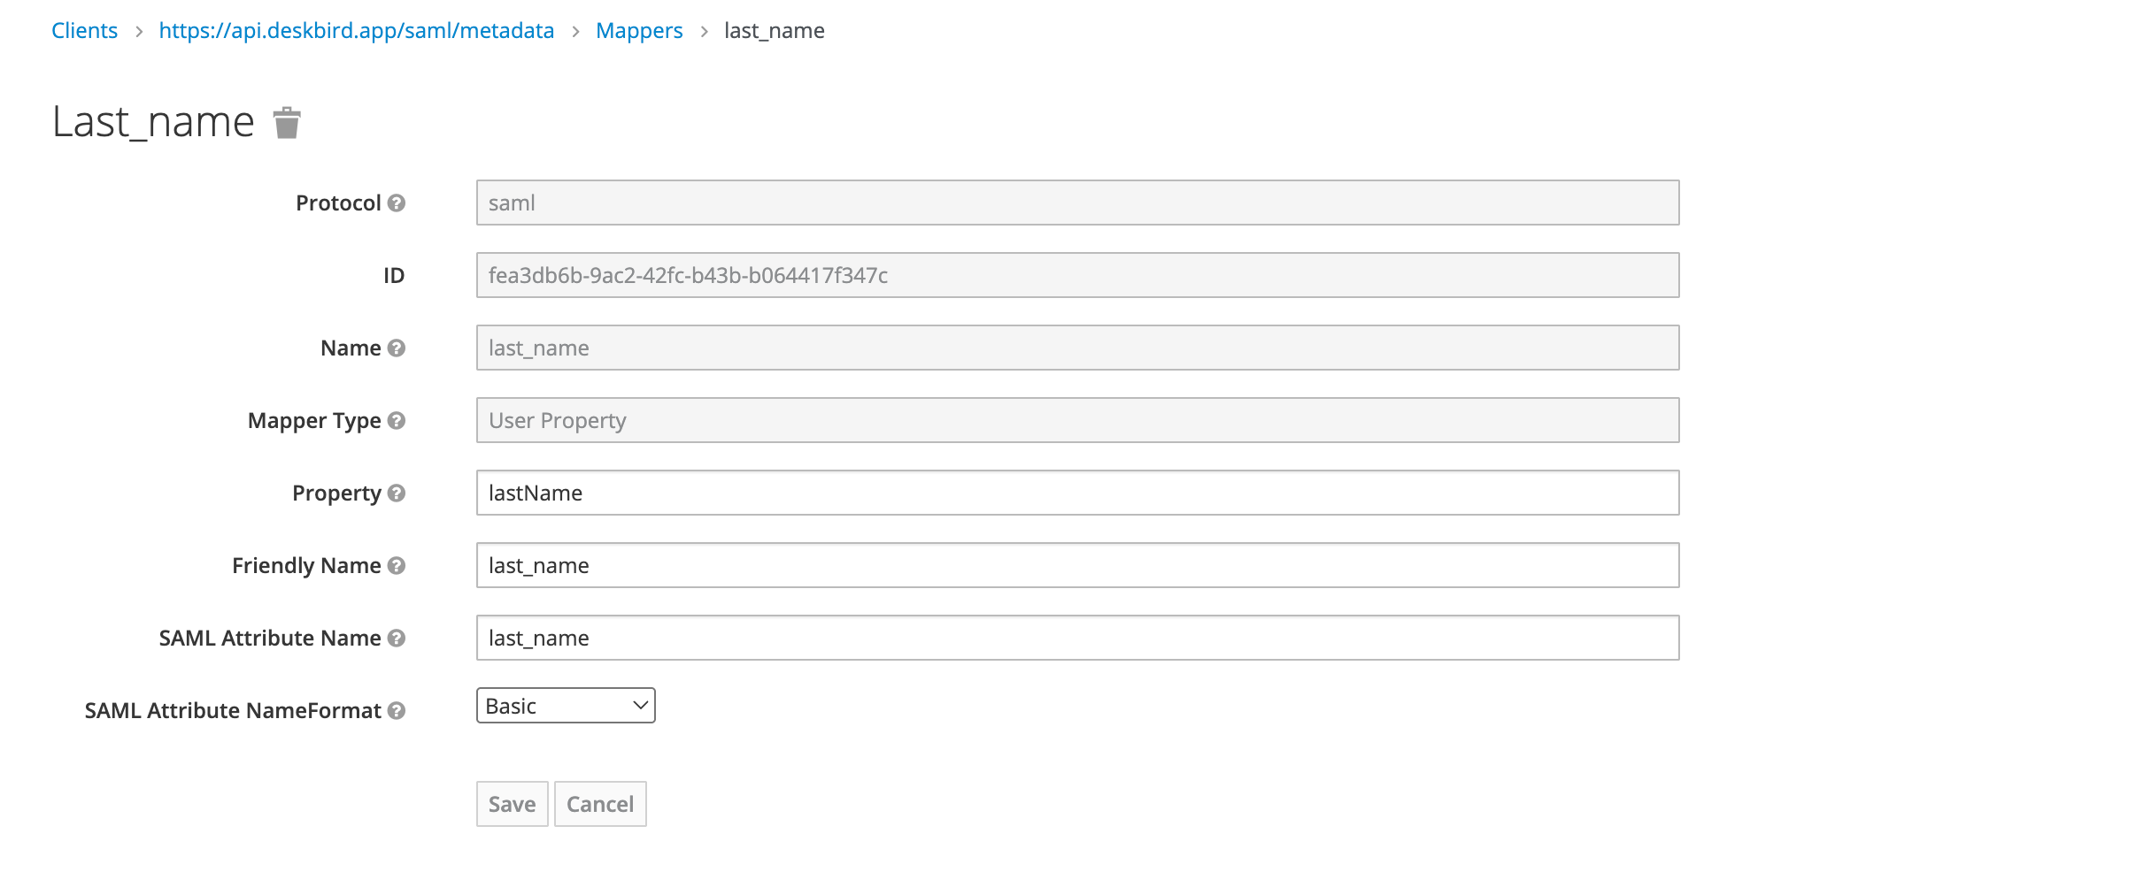Viewport: 2151px width, 895px height.
Task: Click help icon beside SAML Attribute NameFormat
Action: [397, 711]
